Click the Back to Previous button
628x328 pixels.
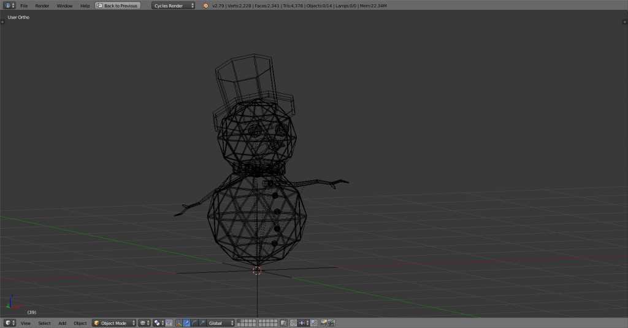118,6
